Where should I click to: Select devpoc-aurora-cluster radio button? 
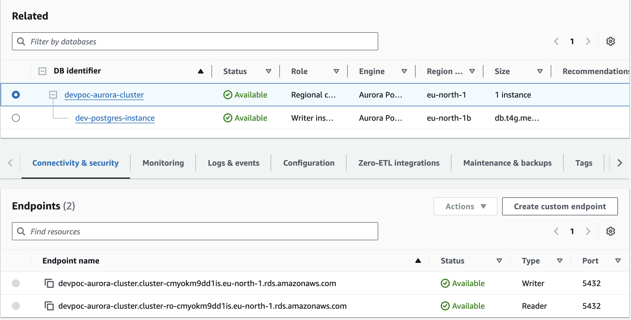[x=16, y=95]
